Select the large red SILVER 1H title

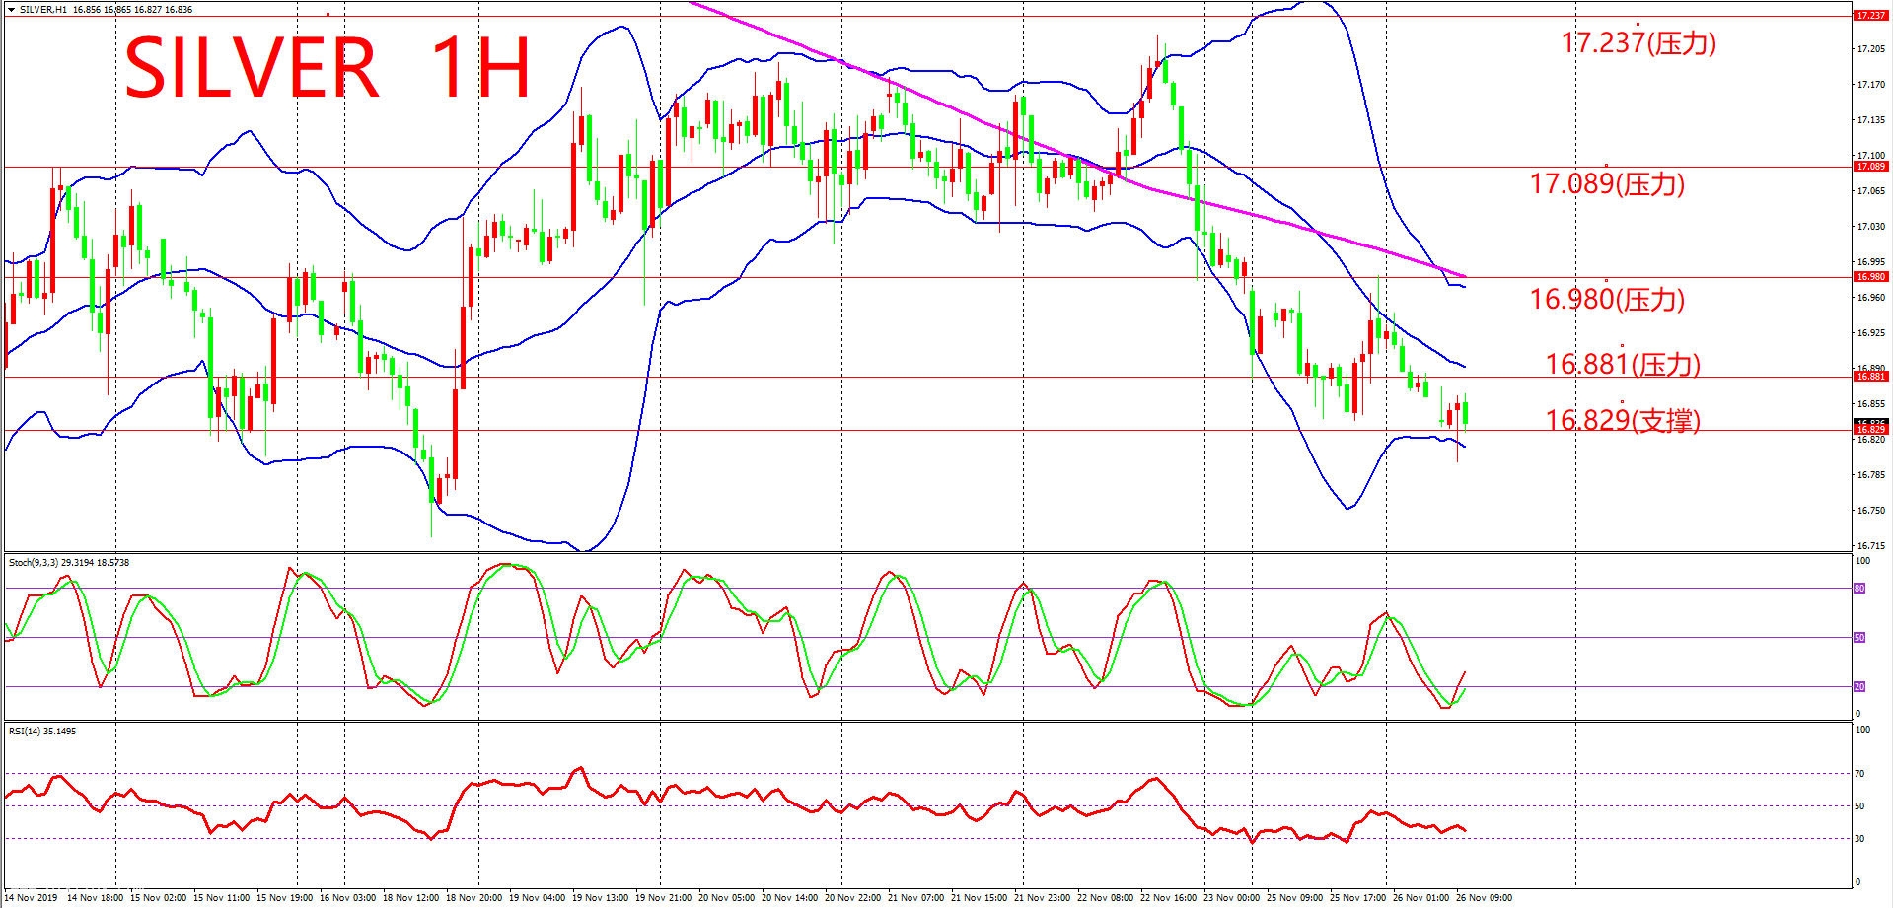[x=328, y=68]
